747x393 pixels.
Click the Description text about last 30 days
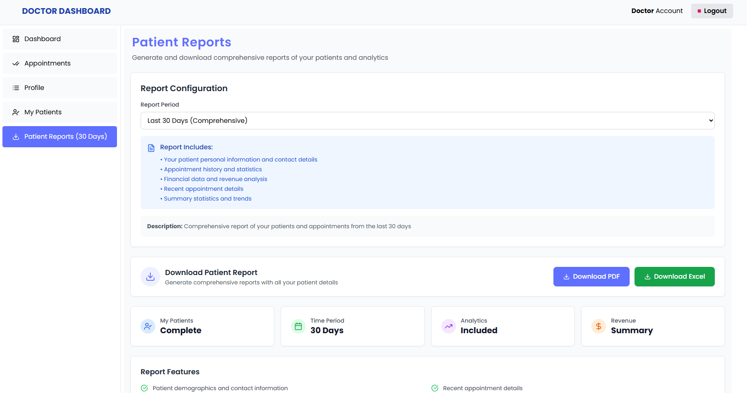tap(279, 226)
